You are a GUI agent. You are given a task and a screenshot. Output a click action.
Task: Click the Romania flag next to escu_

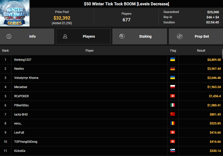pyautogui.click(x=173, y=124)
